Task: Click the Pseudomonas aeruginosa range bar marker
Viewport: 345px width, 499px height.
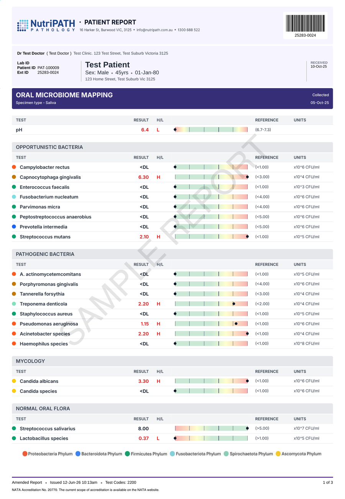Action: [236, 324]
